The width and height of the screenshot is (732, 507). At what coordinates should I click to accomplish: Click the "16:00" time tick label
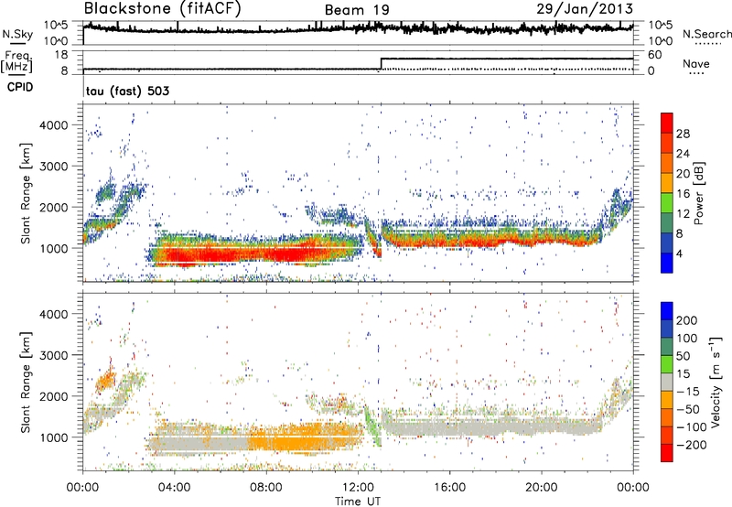[x=449, y=488]
